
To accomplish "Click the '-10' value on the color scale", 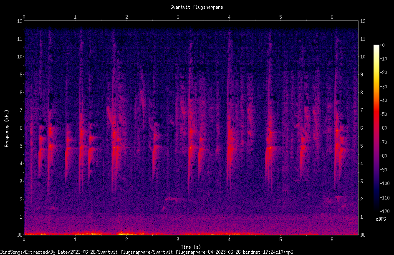I will click(x=383, y=59).
